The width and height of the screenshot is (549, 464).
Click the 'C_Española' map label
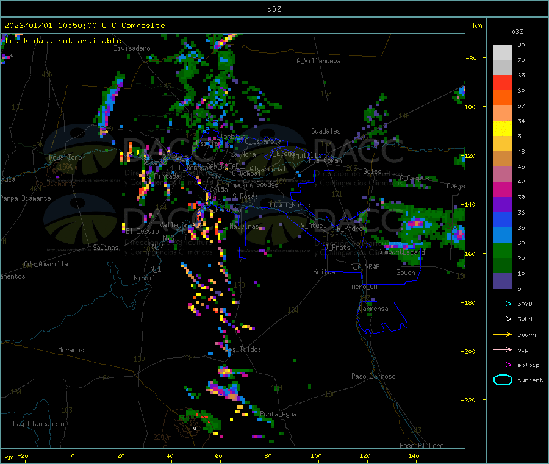263,141
